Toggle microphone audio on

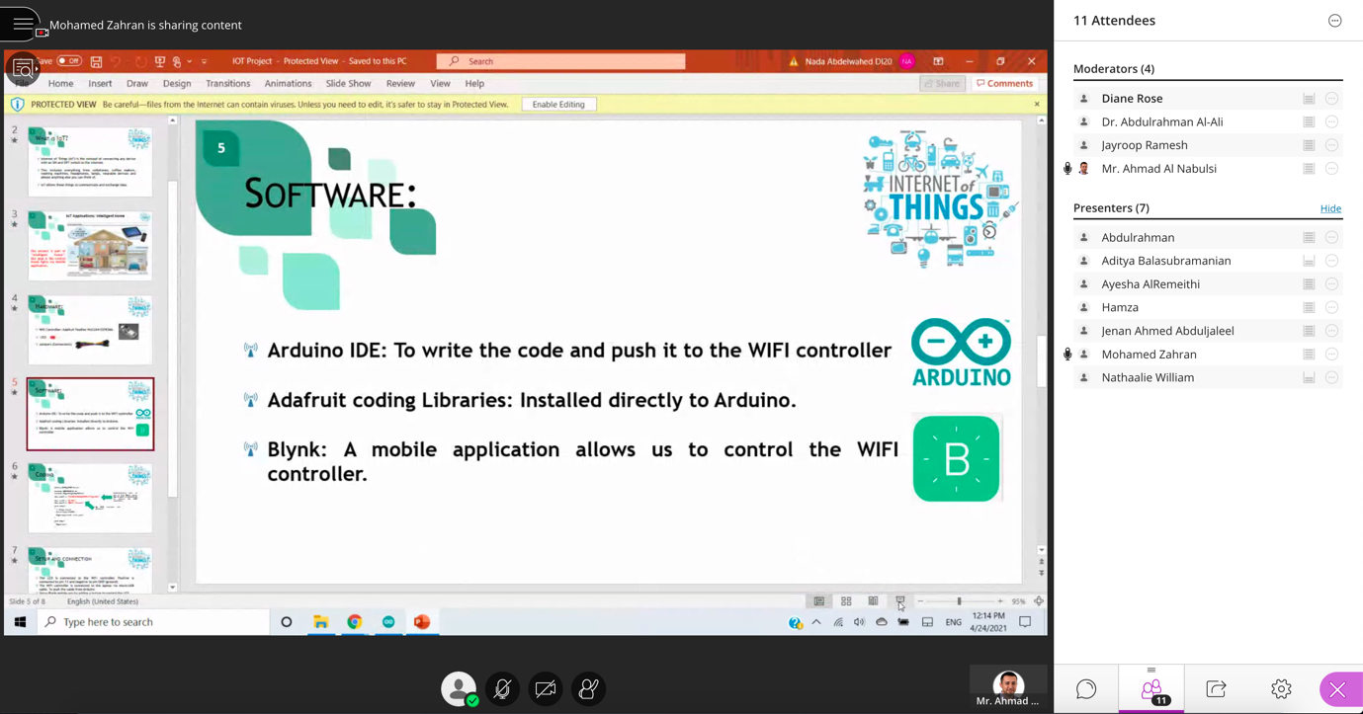click(x=502, y=689)
